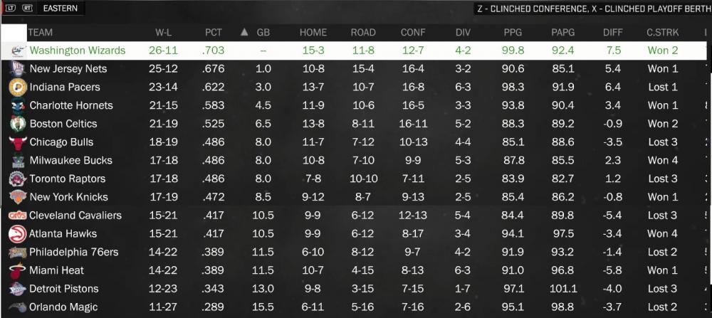Click the Washington Wizards team logo
The width and height of the screenshot is (712, 318).
19,51
